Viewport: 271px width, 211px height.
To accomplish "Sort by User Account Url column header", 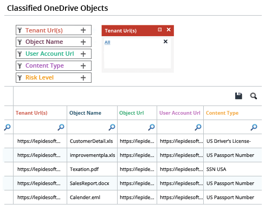I will [180, 113].
